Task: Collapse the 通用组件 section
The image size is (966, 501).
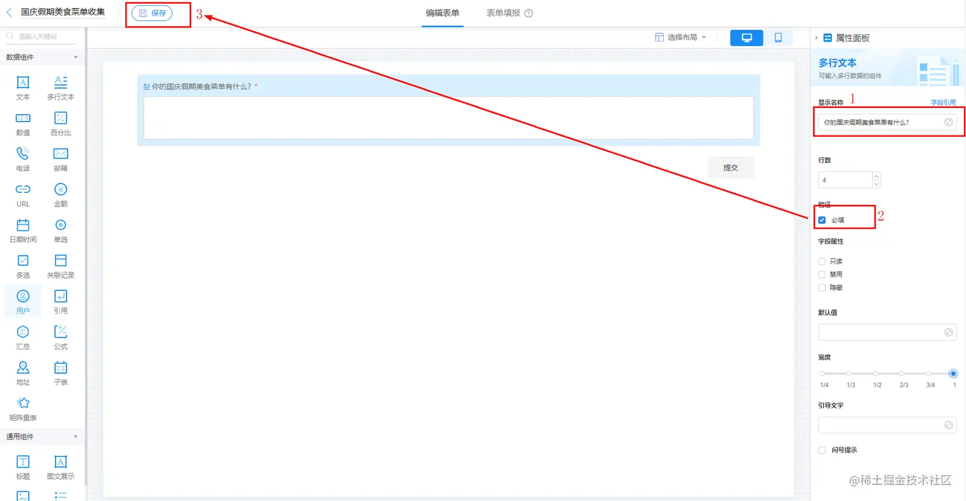Action: (x=75, y=437)
